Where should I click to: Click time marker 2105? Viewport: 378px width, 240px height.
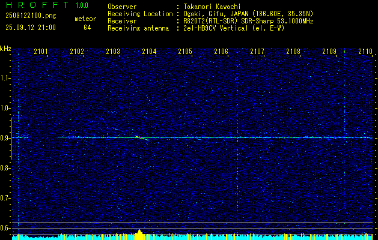[185, 52]
